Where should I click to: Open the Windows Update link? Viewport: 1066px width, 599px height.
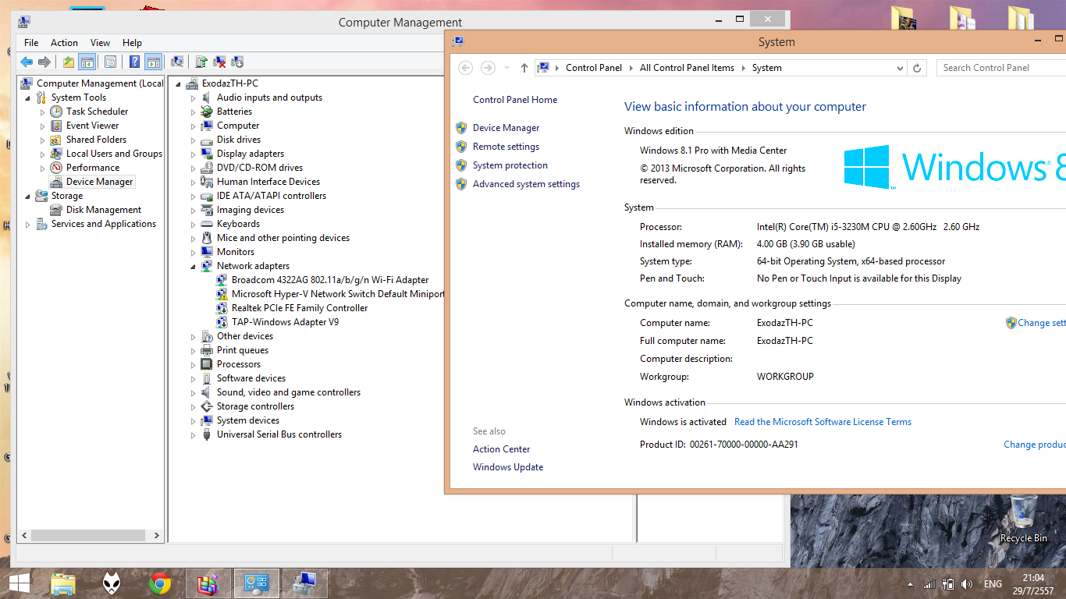coord(508,467)
